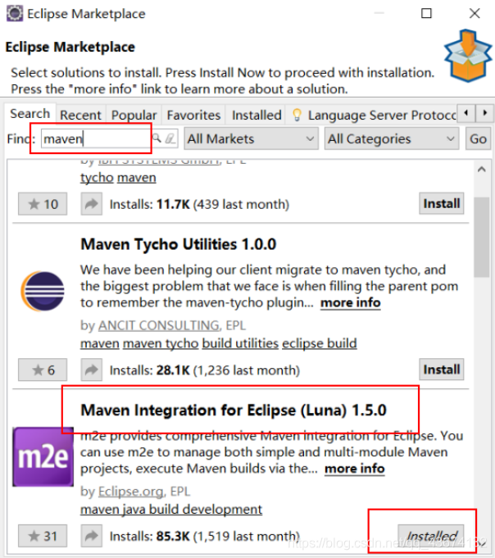Click the m2e purple logo thumbnail
This screenshot has height=558, width=495.
[43, 456]
